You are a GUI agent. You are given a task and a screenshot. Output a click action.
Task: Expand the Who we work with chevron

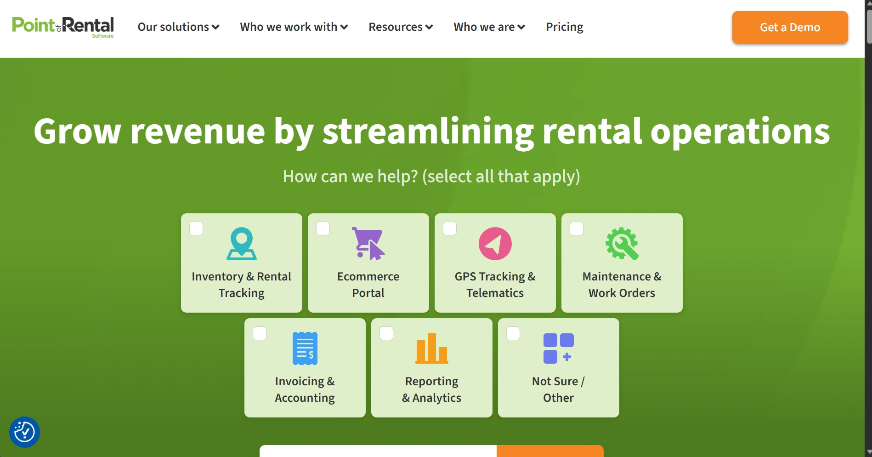coord(344,28)
